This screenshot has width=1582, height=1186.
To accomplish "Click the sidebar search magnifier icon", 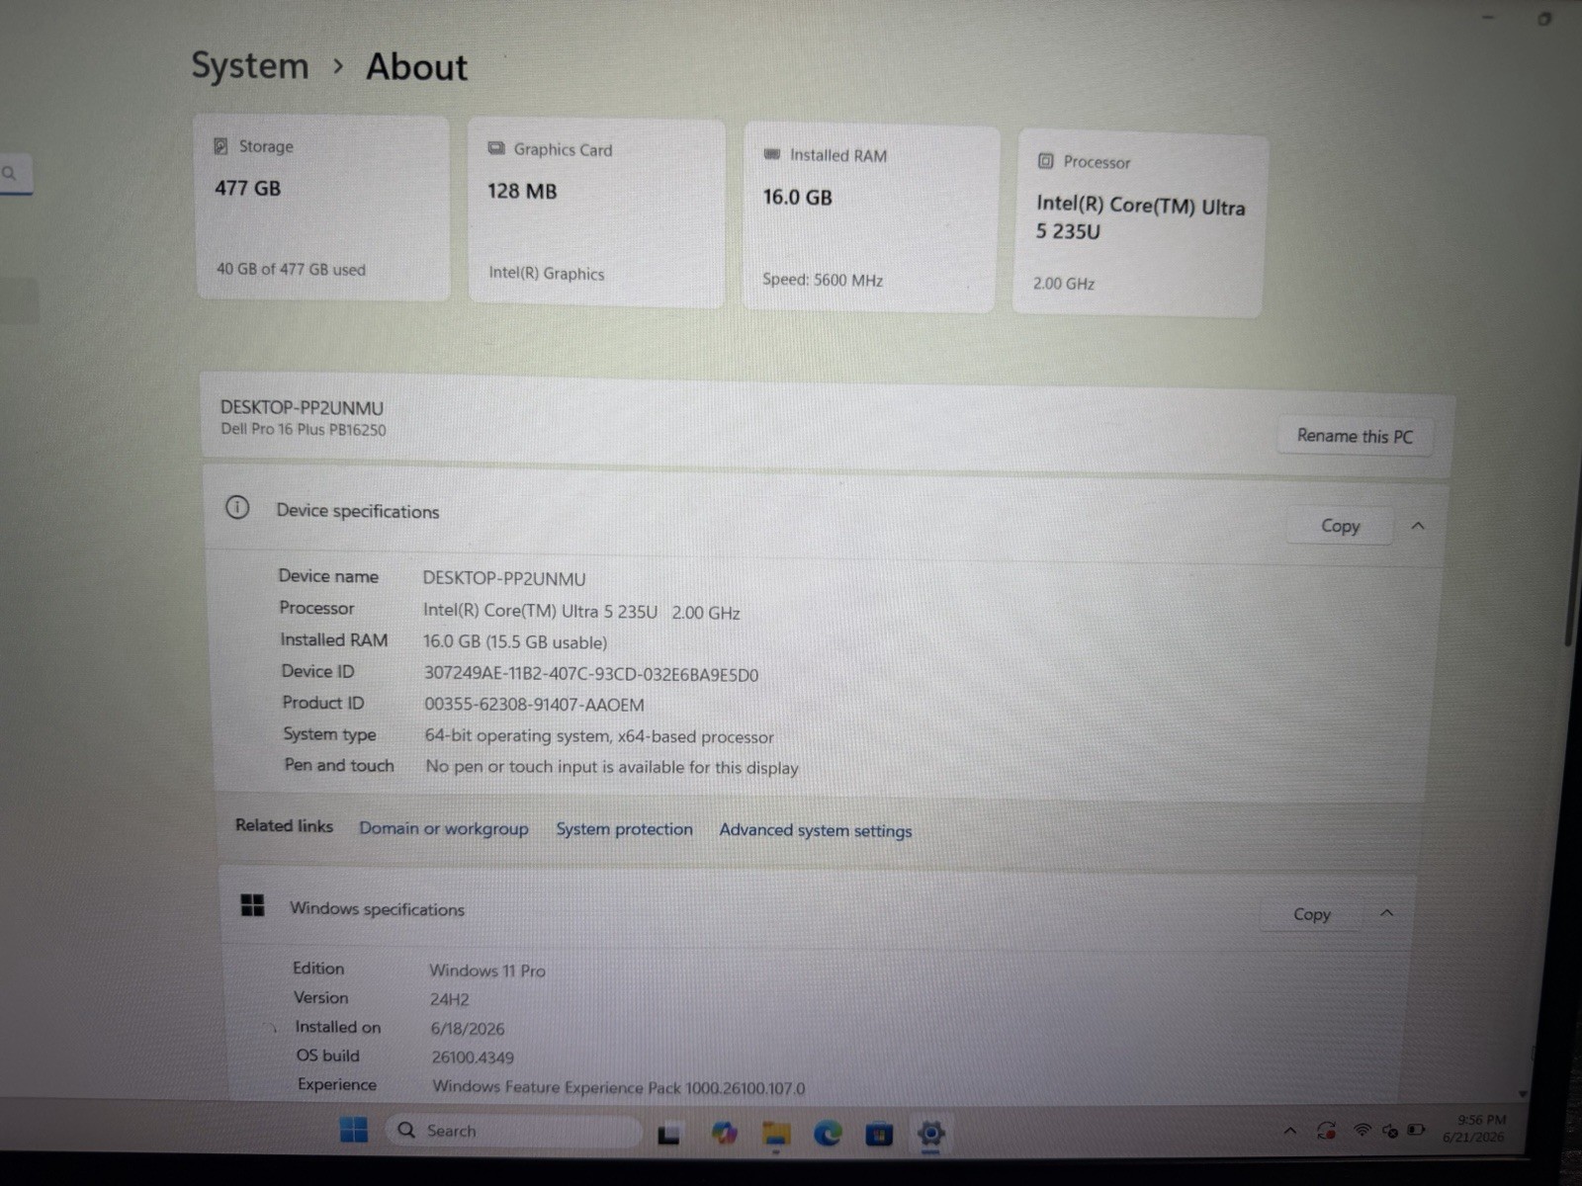I will pos(9,173).
